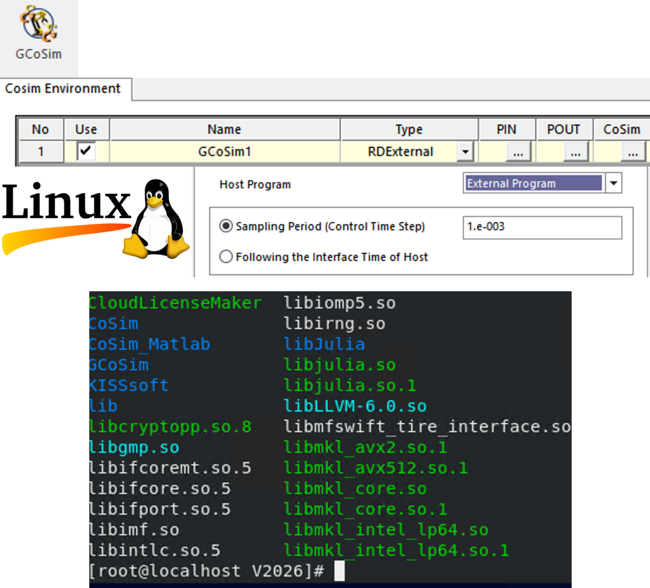Image resolution: width=650 pixels, height=588 pixels.
Task: Click the CoSim column header
Action: tap(621, 129)
